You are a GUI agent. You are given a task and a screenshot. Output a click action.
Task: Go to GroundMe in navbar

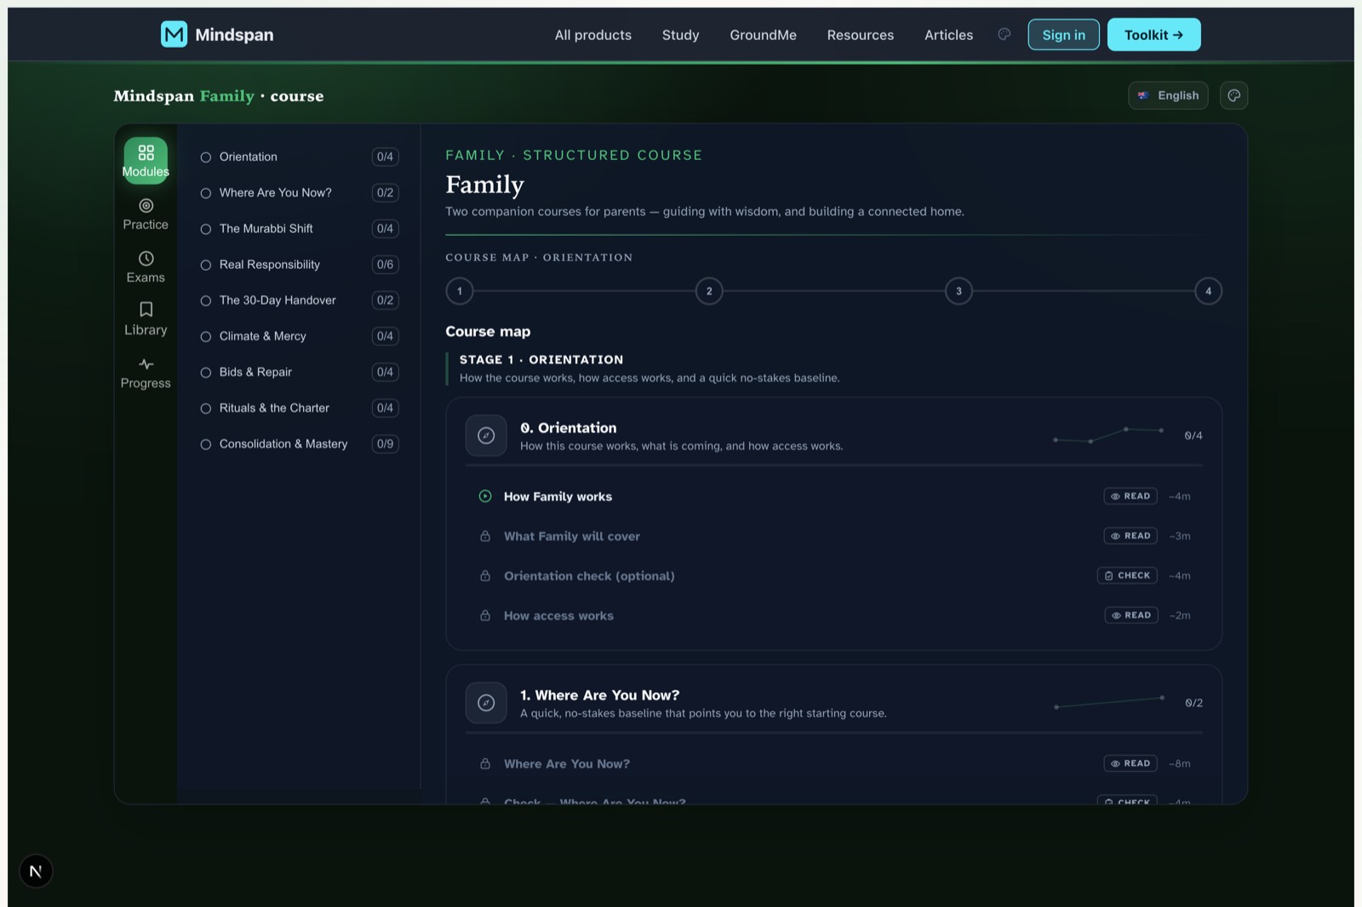[x=763, y=35]
